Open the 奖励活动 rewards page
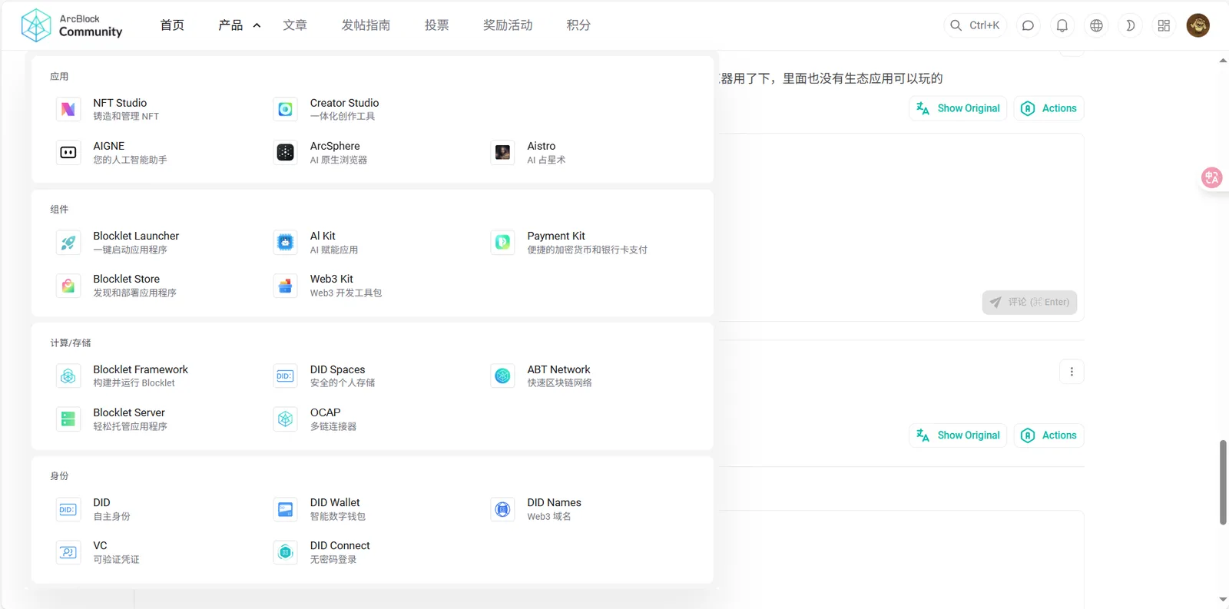1229x609 pixels. [x=508, y=25]
